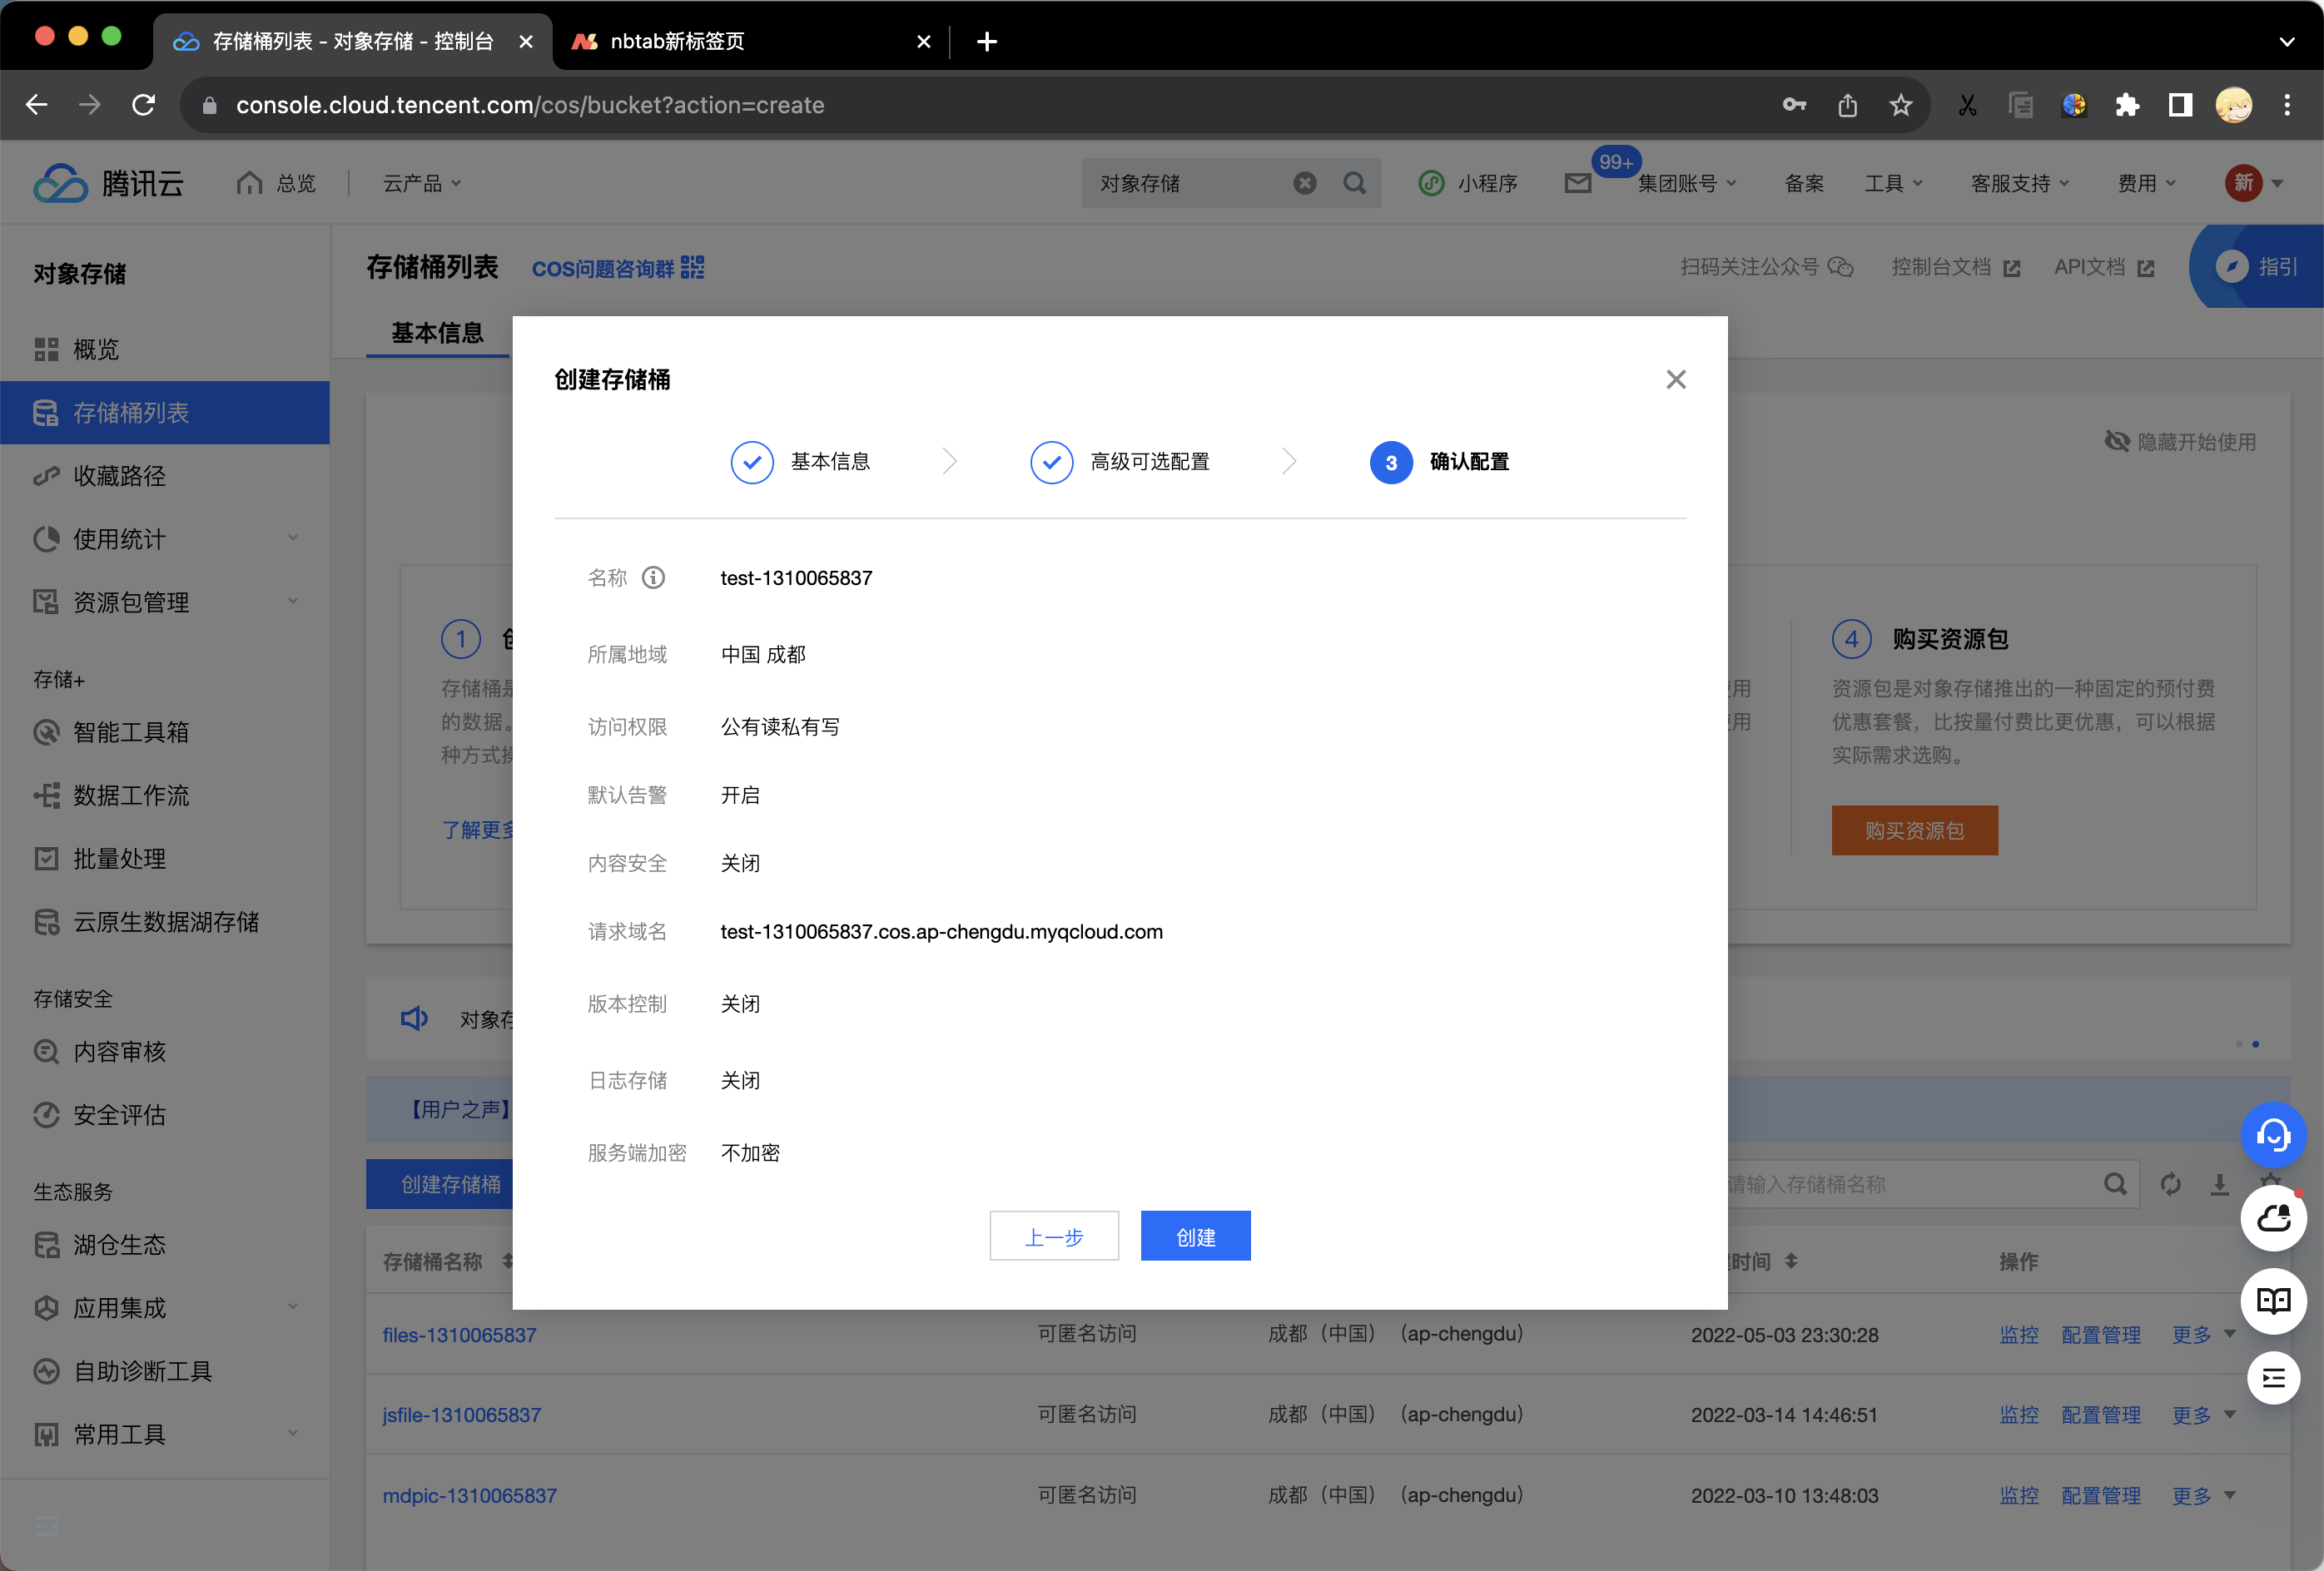Open 总览 home overview link
Screen dimensions: 2324x1571
(277, 183)
